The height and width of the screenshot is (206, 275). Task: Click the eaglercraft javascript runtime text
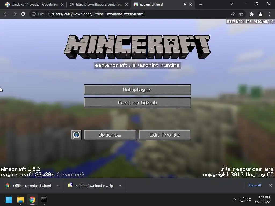click(137, 65)
